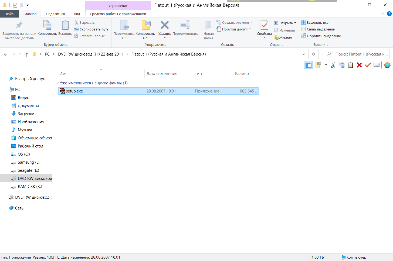Expand the arrow next to Открыть
This screenshot has width=393, height=261.
tap(295, 23)
